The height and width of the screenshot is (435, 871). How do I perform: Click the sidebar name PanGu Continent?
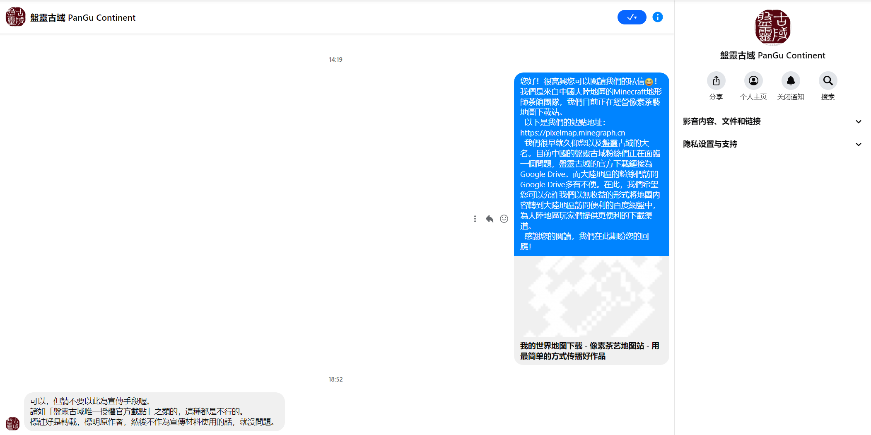(x=772, y=56)
